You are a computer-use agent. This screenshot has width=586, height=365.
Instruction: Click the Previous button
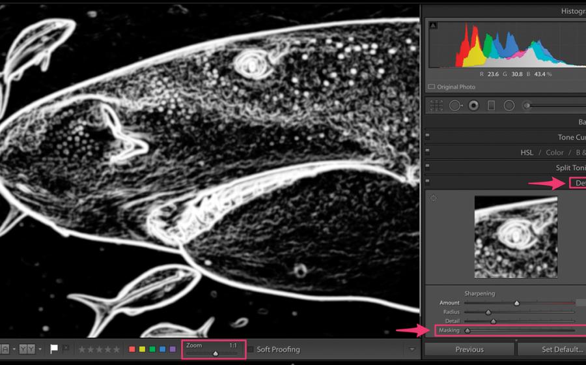click(x=469, y=349)
